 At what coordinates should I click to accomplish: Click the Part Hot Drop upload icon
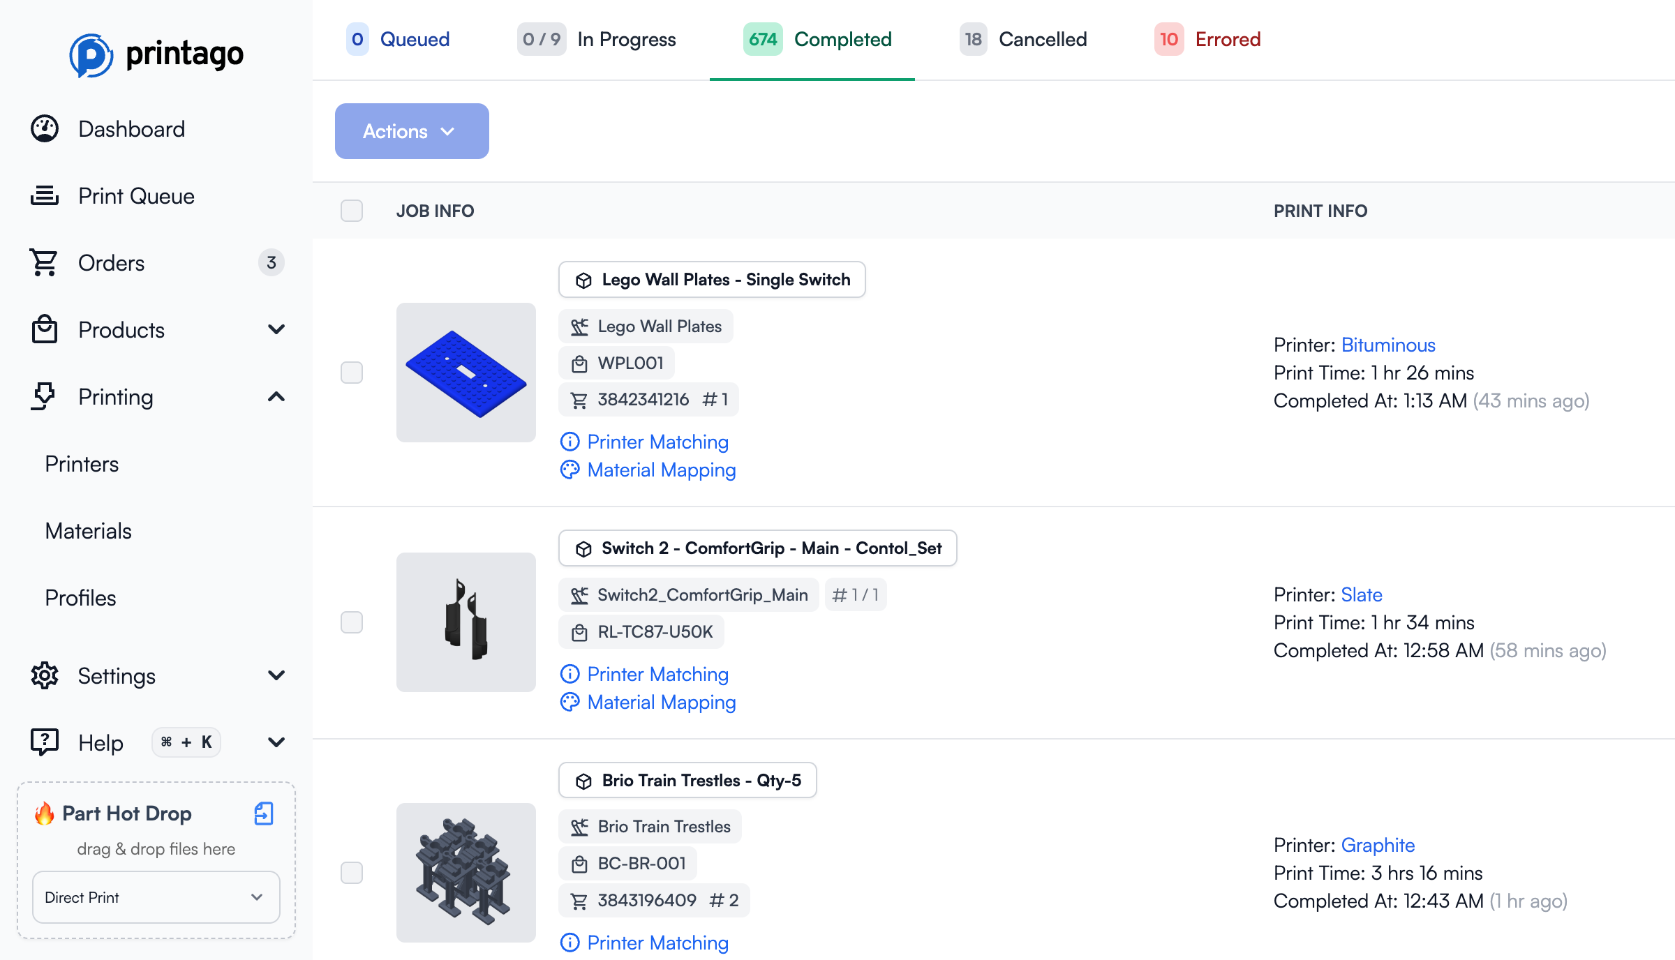click(262, 813)
